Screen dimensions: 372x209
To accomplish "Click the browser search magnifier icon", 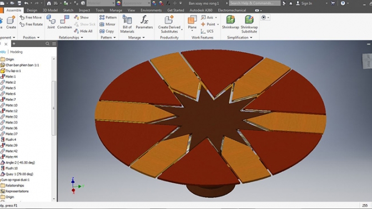I will coord(47,44).
